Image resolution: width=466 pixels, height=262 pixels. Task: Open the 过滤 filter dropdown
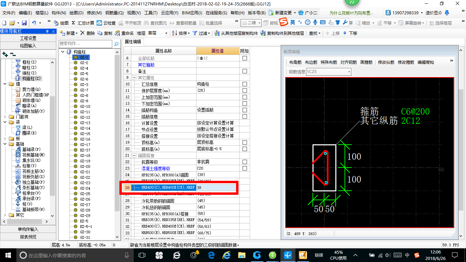[209, 33]
